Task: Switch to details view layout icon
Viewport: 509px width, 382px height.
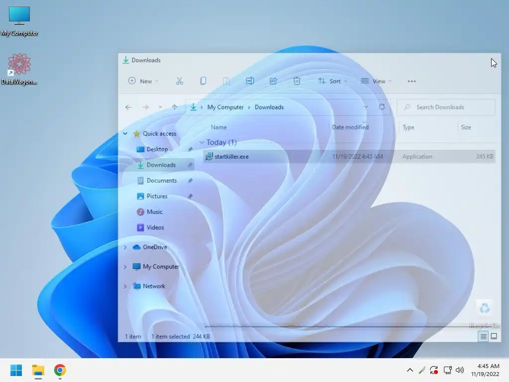Action: pos(483,336)
